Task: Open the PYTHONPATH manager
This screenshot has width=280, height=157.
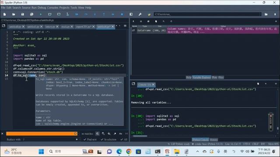Action: [149, 14]
